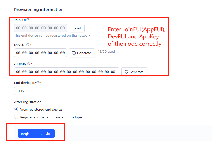Click the End device ID field containing sdi12

click(67, 91)
